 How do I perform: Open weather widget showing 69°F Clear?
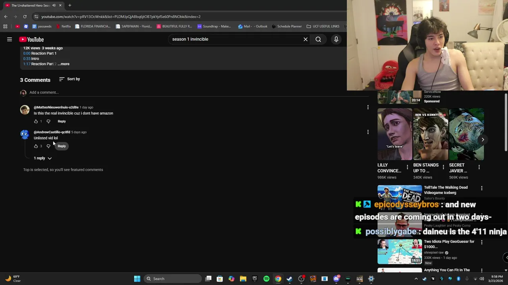coord(13,279)
